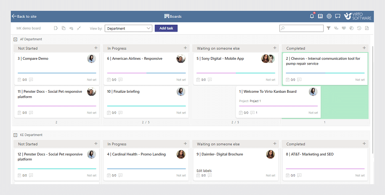Click label color bar on Finalize briefing card
This screenshot has width=385, height=195.
146,106
